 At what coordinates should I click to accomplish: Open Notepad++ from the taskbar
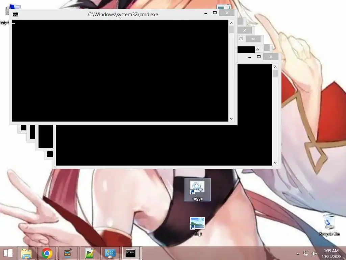pyautogui.click(x=90, y=253)
